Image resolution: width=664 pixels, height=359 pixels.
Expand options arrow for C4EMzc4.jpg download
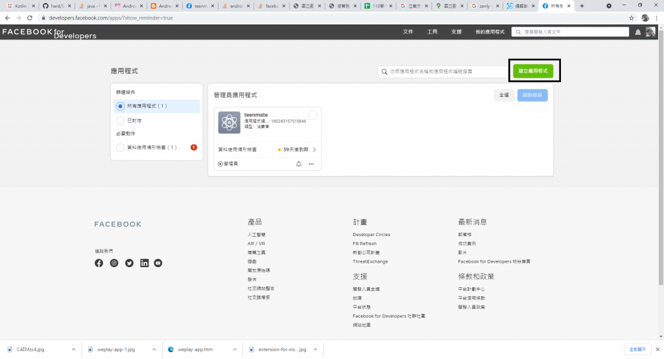(74, 349)
